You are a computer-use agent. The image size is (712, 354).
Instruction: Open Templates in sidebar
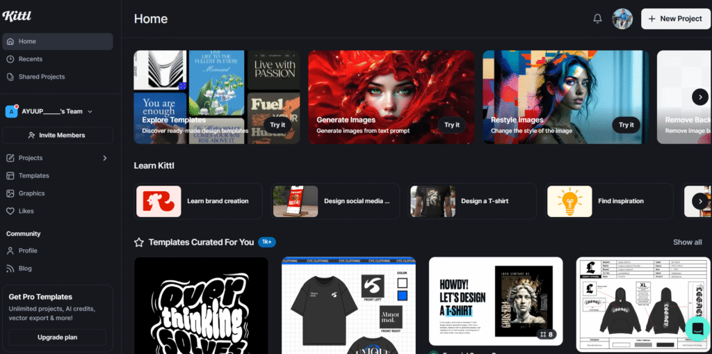click(58, 176)
